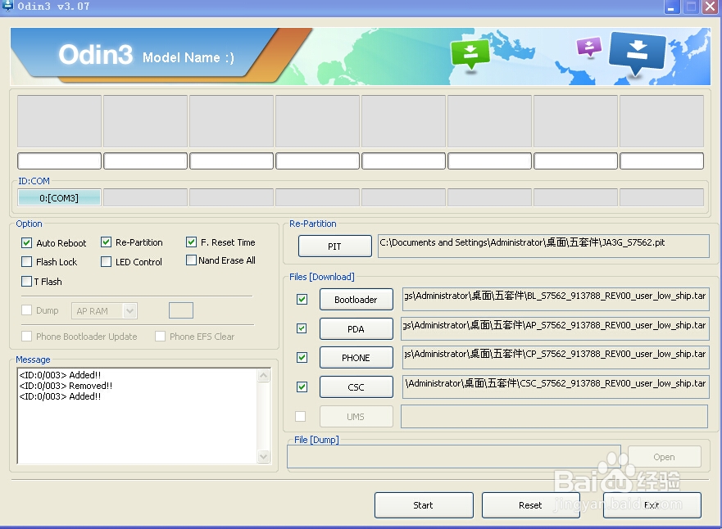The image size is (722, 529).
Task: Click the UMS file button
Action: 356,416
